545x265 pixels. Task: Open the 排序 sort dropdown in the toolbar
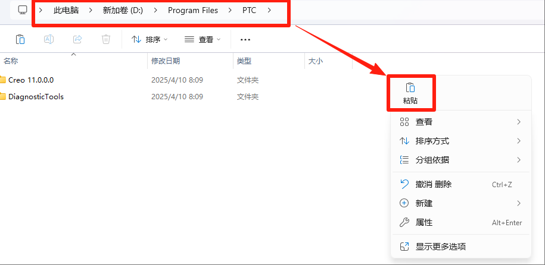tap(150, 40)
